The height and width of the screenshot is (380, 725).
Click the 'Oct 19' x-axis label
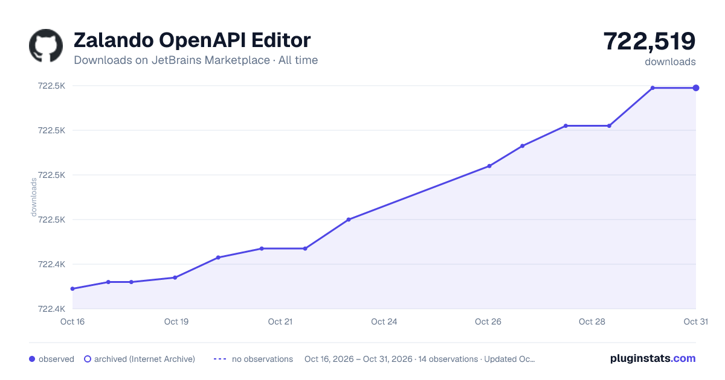[x=176, y=321]
